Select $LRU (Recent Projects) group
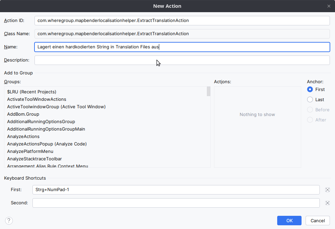Viewport: 335px width, 229px height. (32, 92)
